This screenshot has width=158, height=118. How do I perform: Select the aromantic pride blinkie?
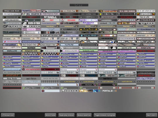point(88,51)
